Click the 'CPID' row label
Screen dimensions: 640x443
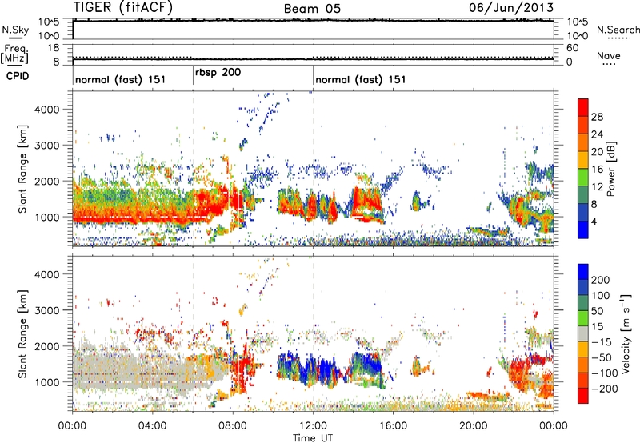[x=18, y=76]
